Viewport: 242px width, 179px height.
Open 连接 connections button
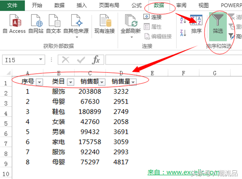click(x=152, y=17)
